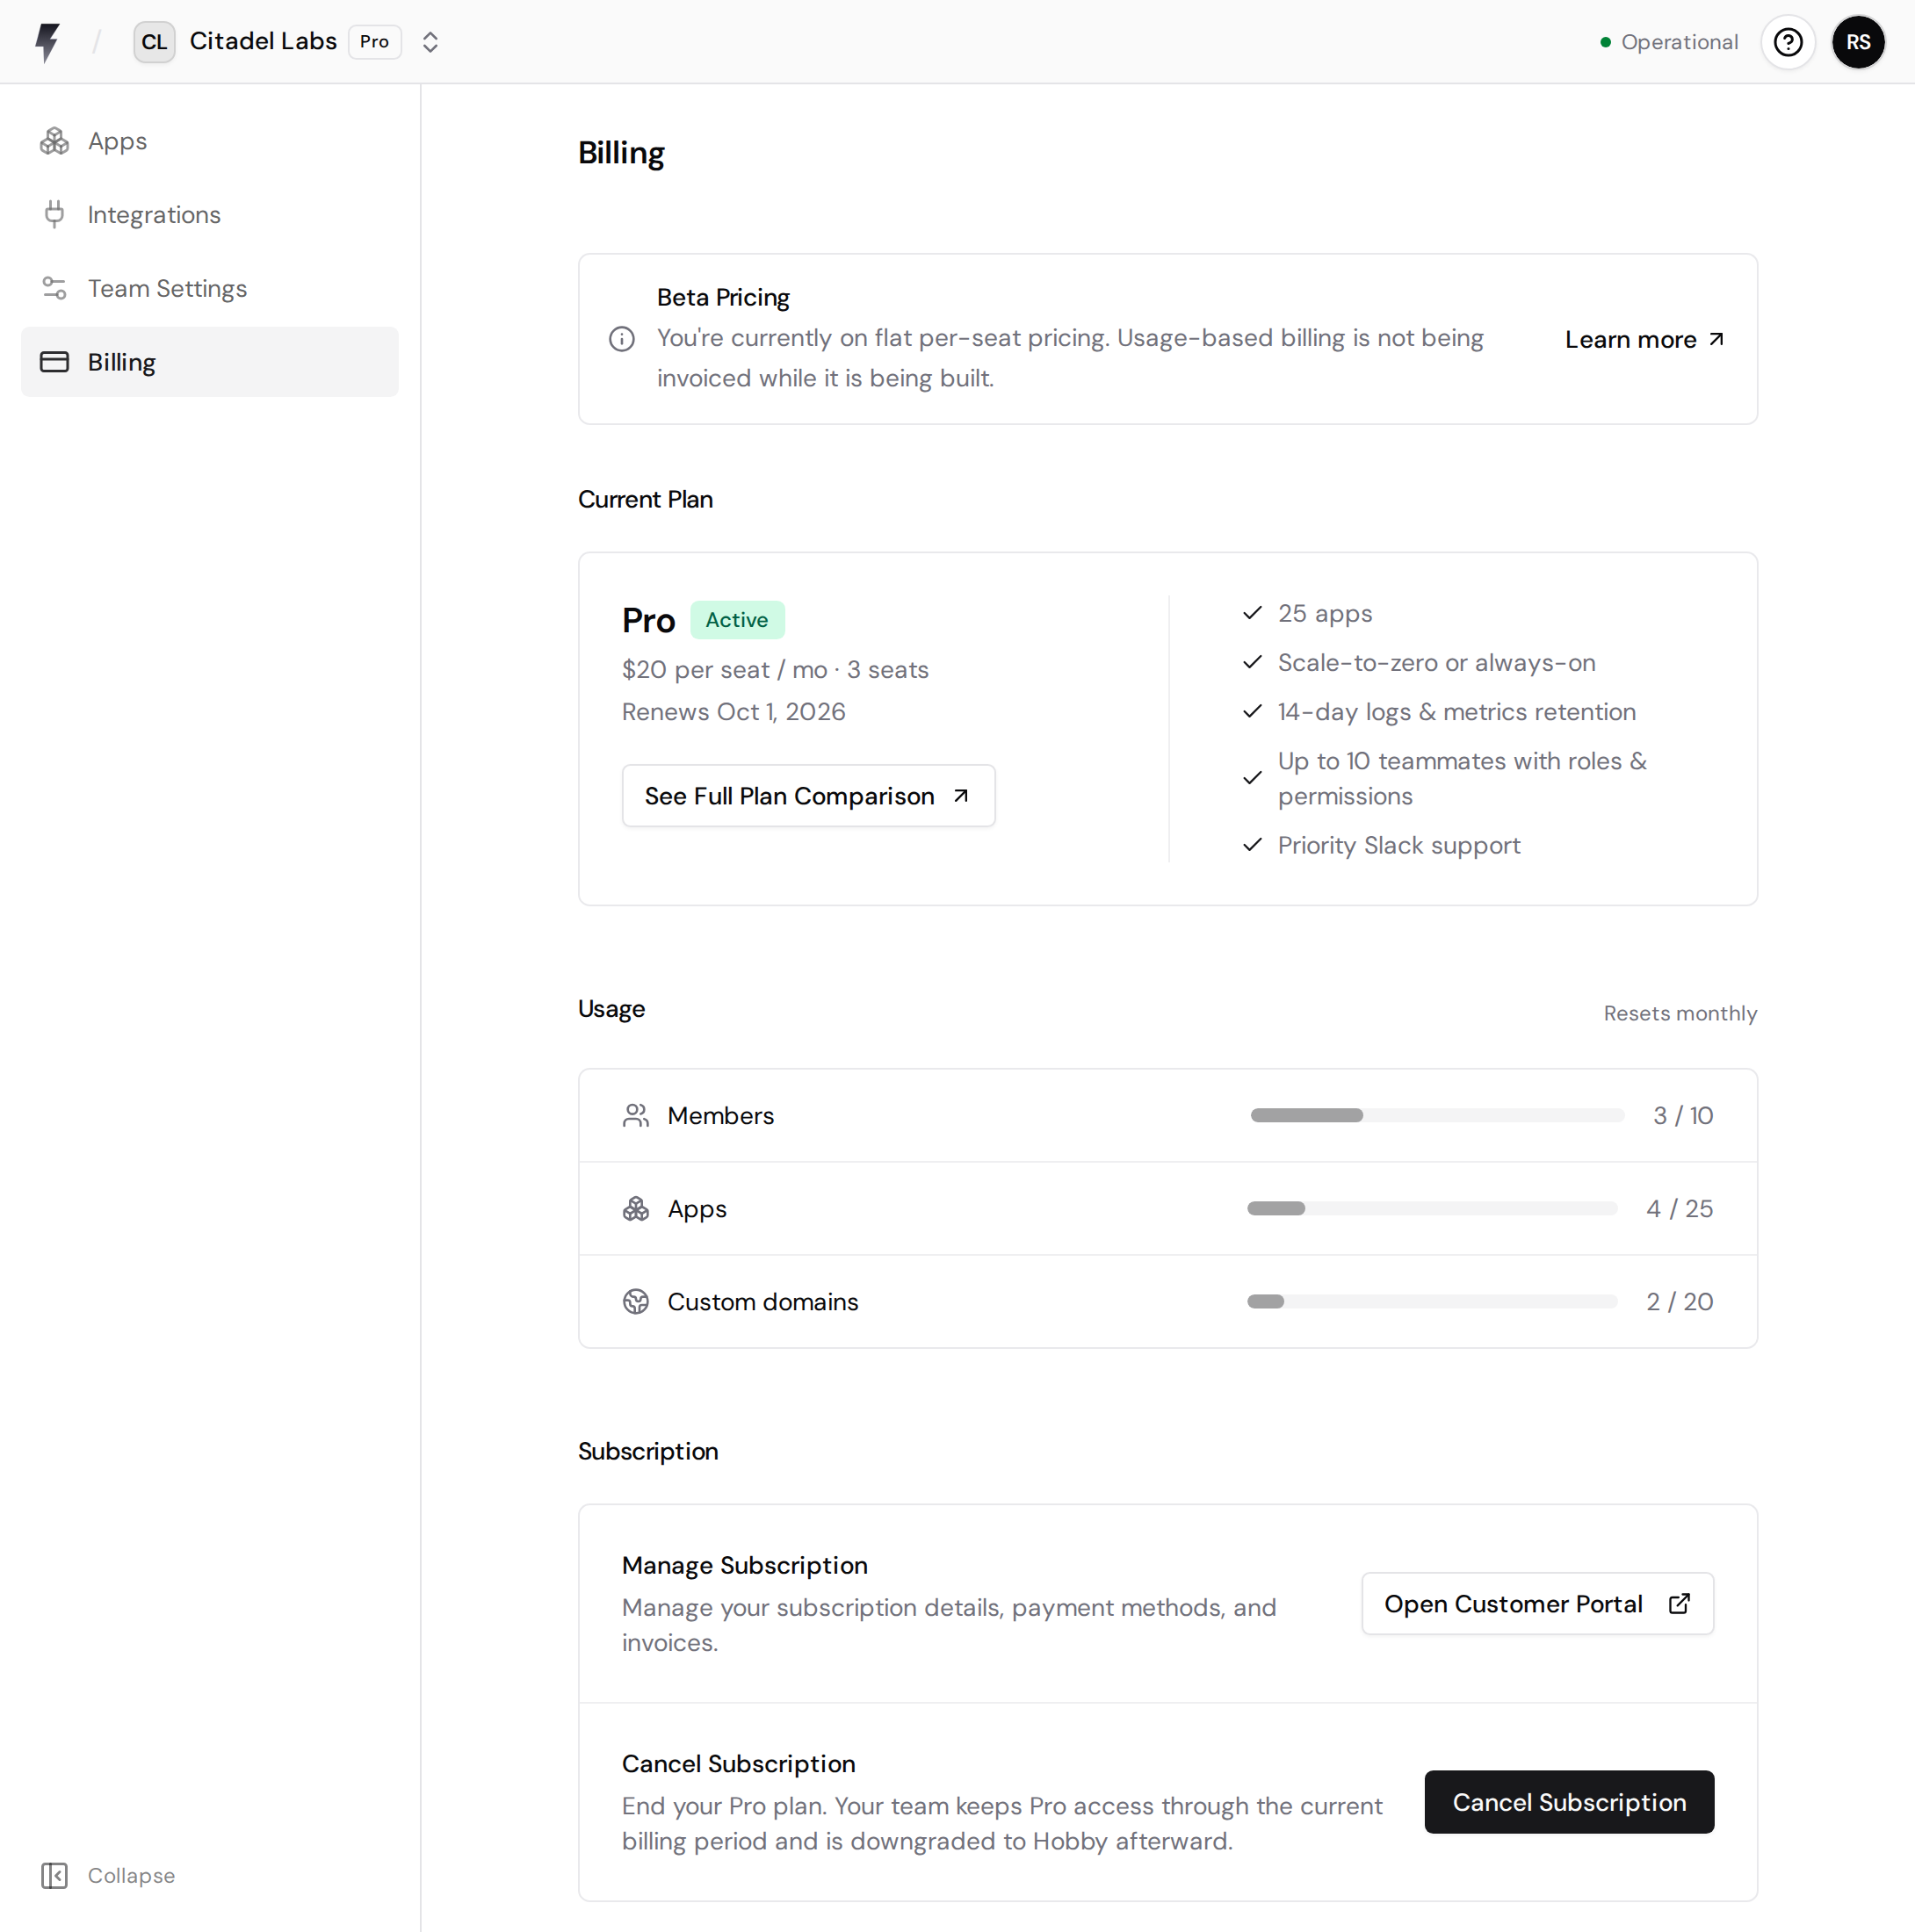Screen dimensions: 1915x1932
Task: Click the 3 / 10 members count
Action: click(1683, 1115)
